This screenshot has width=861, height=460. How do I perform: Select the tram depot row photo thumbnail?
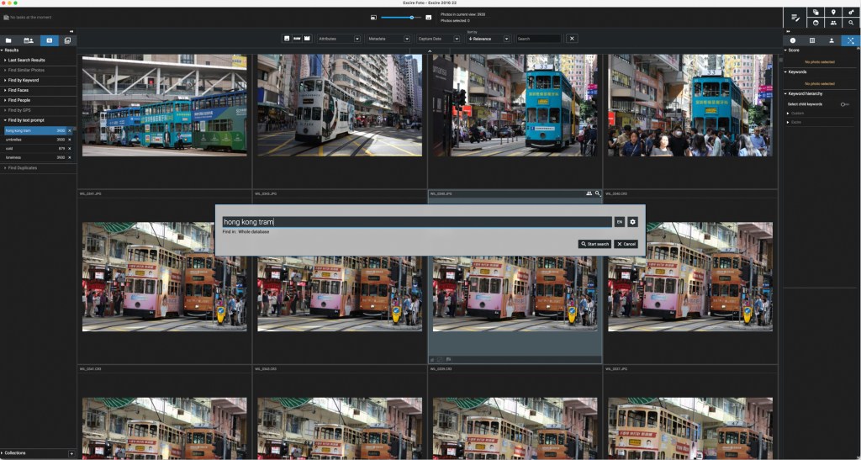[164, 105]
